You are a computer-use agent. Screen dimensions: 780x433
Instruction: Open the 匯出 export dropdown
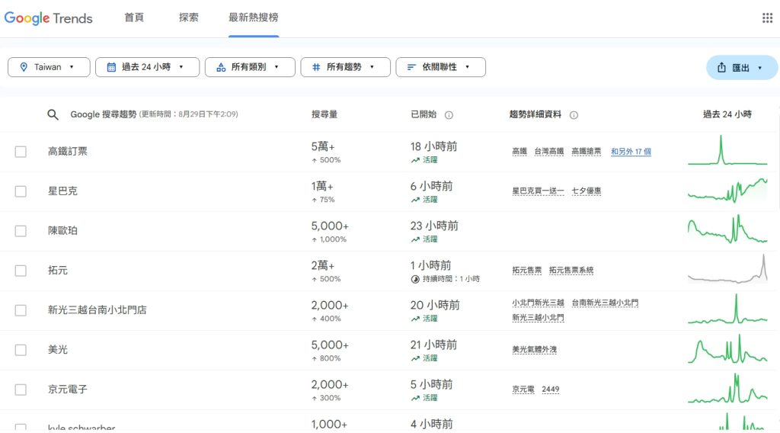[x=742, y=68]
